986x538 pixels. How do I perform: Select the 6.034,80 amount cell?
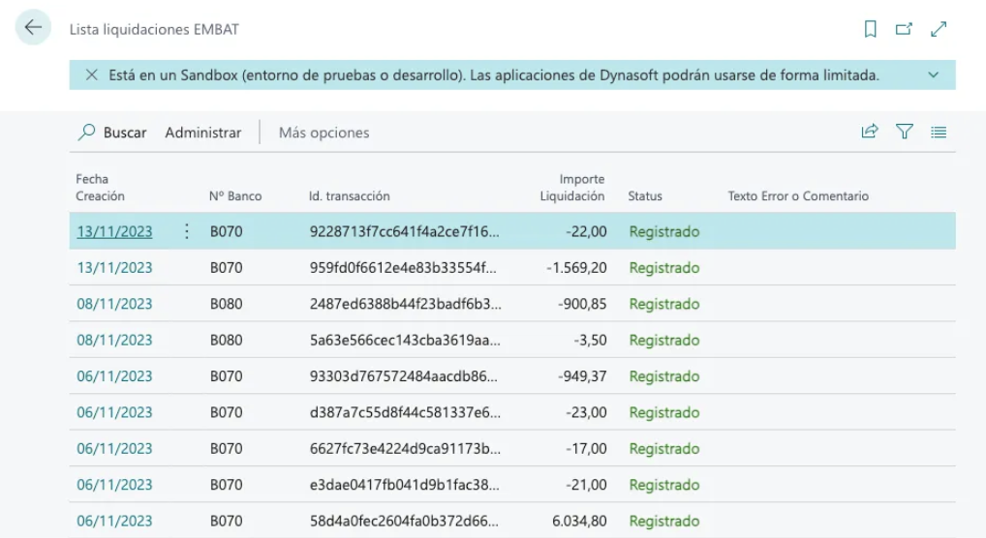coord(579,521)
